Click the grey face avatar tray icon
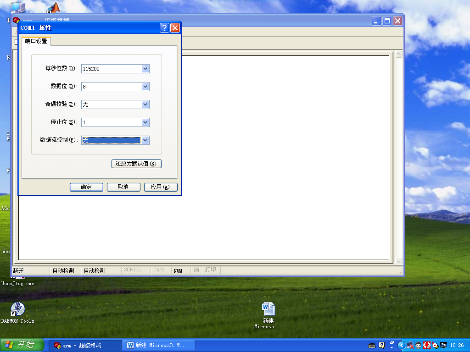The image size is (470, 352). [x=419, y=346]
